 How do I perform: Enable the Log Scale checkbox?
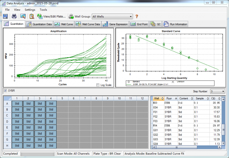point(98,85)
